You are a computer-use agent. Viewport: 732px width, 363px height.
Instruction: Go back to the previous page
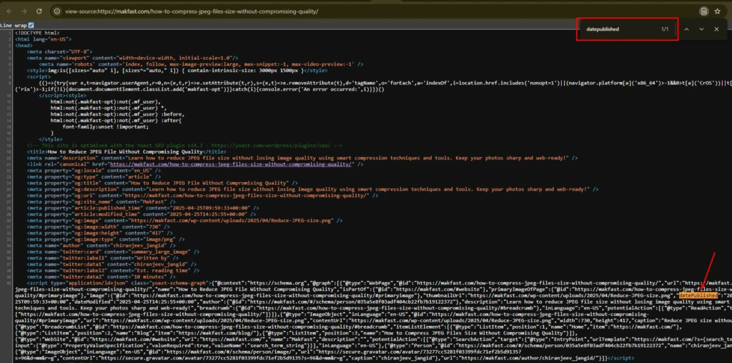9,11
